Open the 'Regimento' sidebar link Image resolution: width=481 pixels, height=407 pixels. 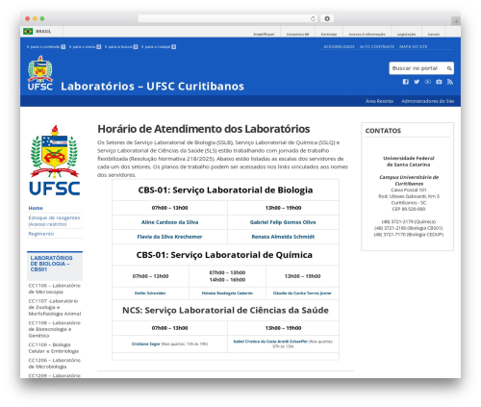click(41, 234)
